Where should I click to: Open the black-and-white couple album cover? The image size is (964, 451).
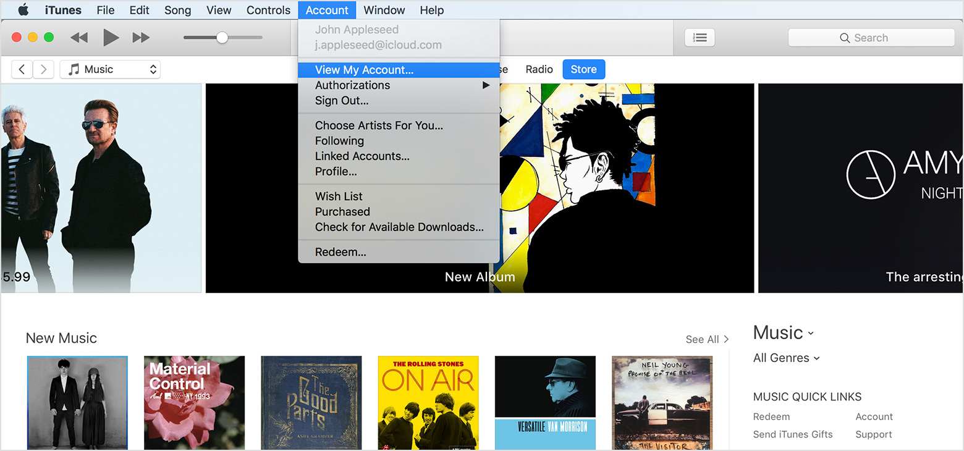click(x=77, y=403)
